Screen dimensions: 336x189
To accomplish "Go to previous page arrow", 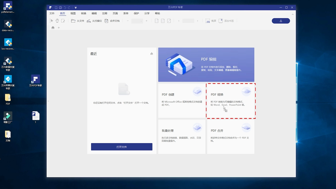I will point(179,21).
